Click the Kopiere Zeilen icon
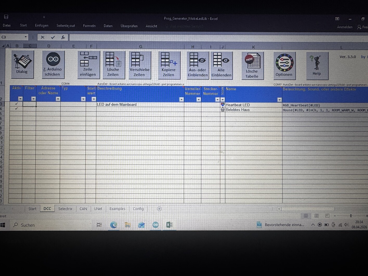The image size is (368, 276). coord(169,66)
